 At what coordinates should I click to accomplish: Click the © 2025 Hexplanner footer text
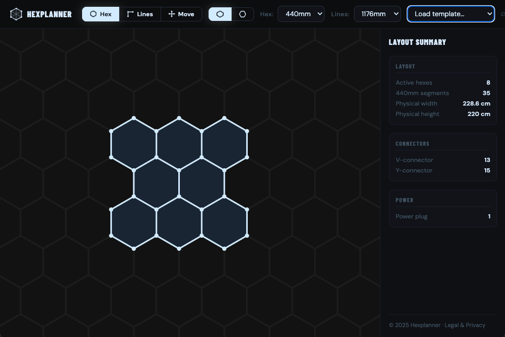(415, 325)
